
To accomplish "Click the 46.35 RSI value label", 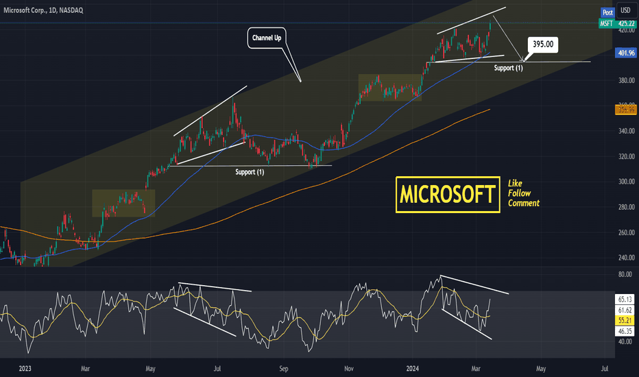I will coord(625,331).
